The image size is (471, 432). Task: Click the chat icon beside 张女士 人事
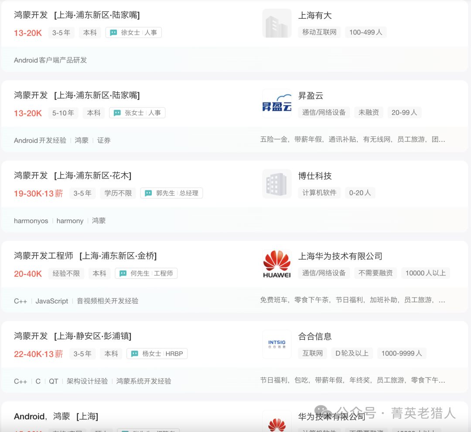click(117, 113)
